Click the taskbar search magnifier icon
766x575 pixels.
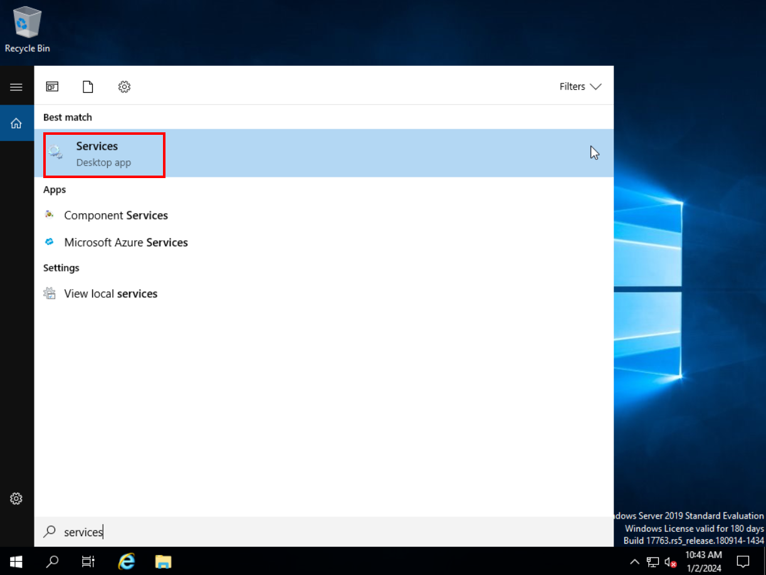pos(53,561)
